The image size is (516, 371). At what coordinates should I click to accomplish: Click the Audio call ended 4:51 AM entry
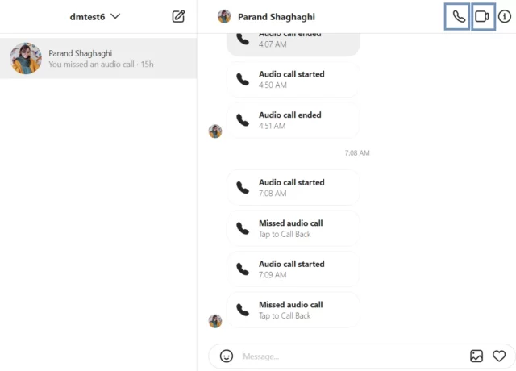point(293,120)
